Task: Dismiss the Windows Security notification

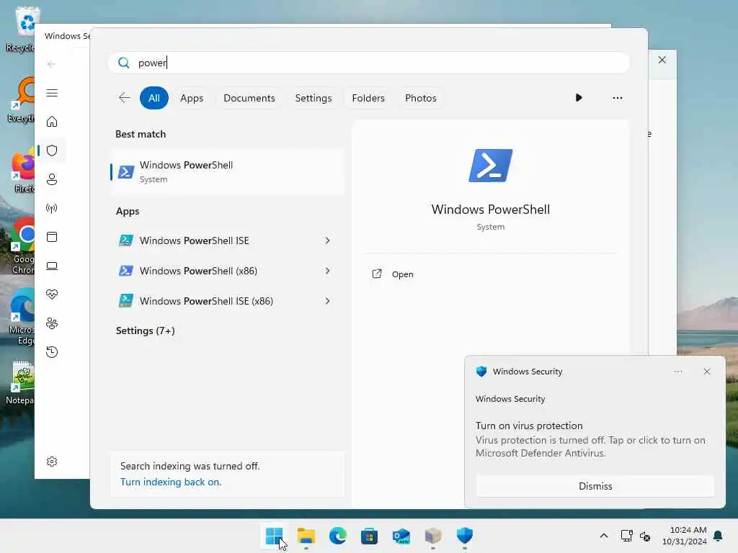Action: pos(595,486)
